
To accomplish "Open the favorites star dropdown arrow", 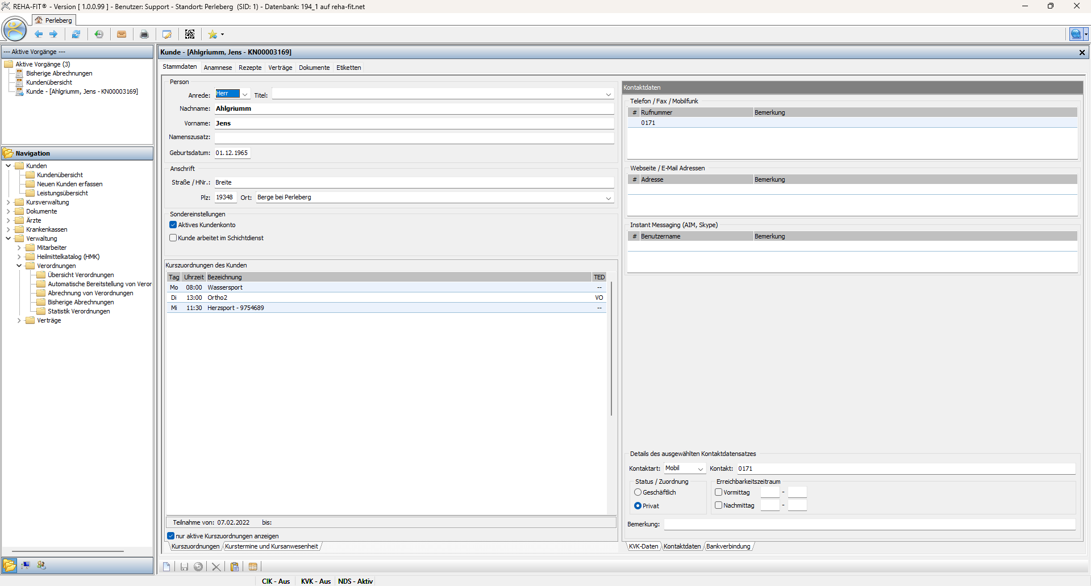I will click(x=222, y=35).
